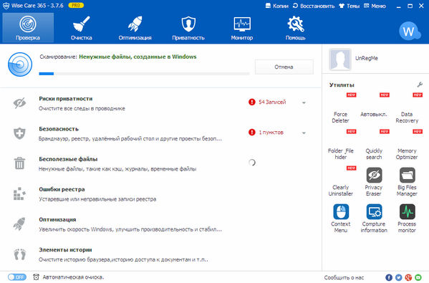The image size is (429, 283).
Task: Click the PRO badge in title bar
Action: click(76, 5)
